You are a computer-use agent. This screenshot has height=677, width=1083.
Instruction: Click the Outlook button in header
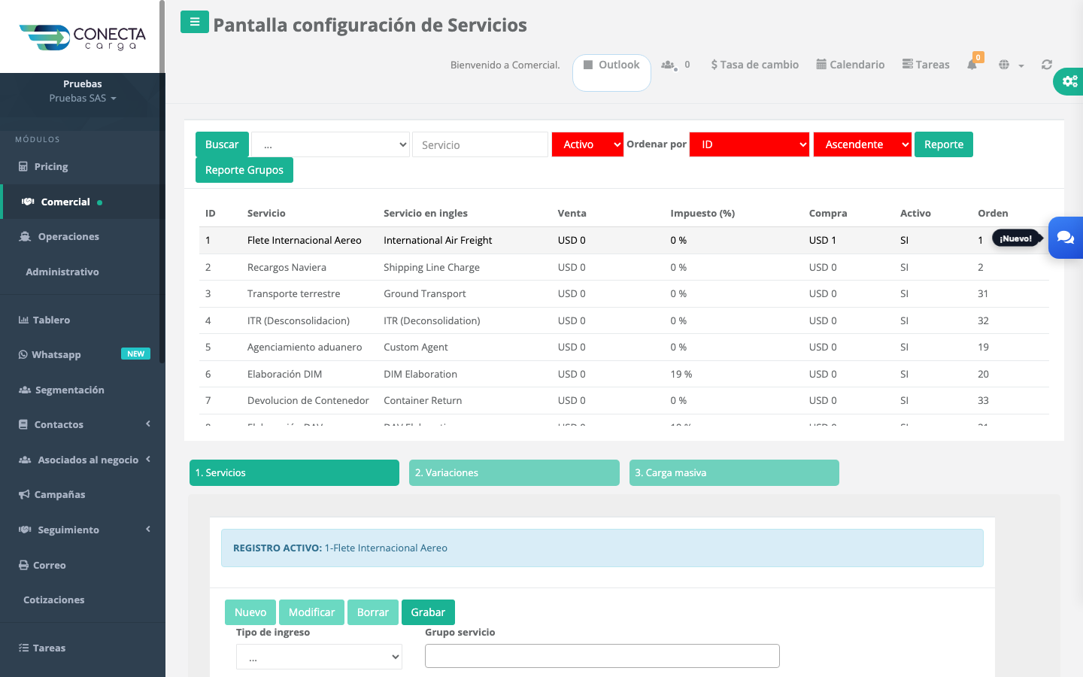(611, 72)
